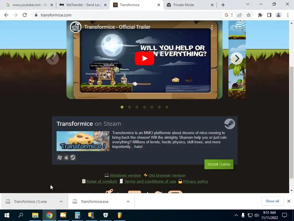
Task: Open the Windows Start menu
Action: 7,215
